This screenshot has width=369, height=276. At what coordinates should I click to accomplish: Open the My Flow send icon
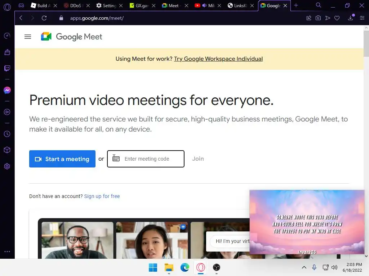coord(328,18)
